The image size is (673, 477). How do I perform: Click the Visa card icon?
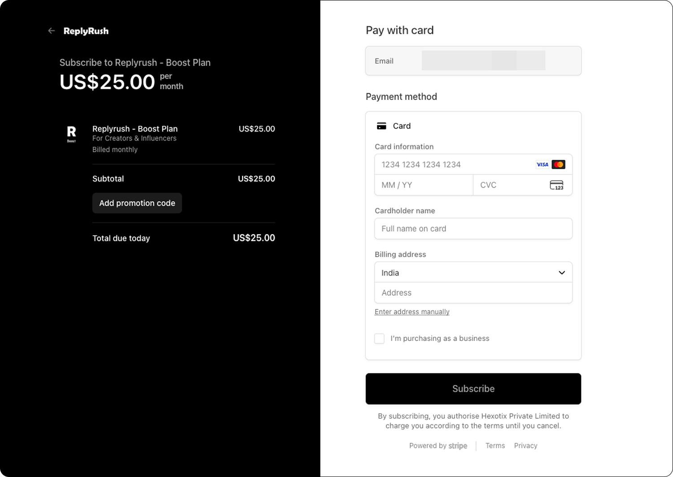(542, 165)
